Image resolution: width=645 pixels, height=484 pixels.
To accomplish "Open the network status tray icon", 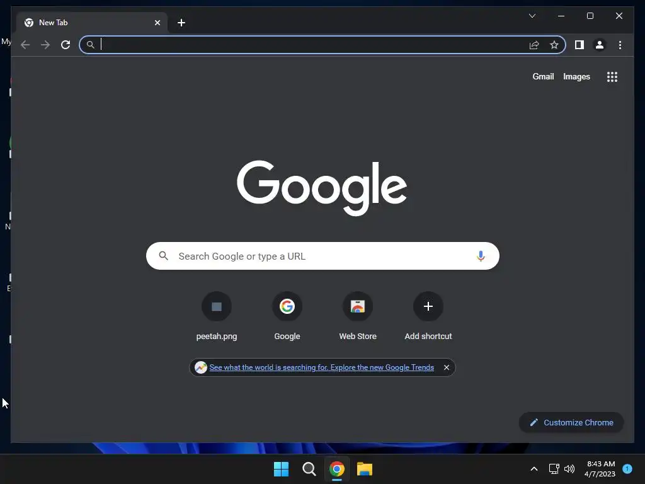I will pyautogui.click(x=554, y=469).
